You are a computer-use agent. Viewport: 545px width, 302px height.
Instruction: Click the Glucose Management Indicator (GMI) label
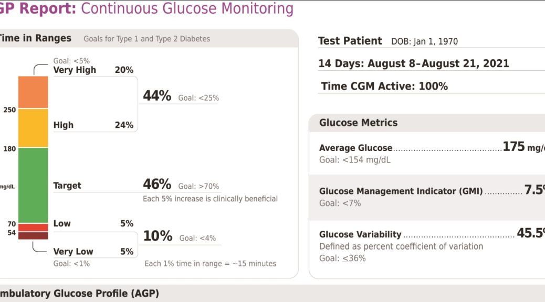point(401,191)
